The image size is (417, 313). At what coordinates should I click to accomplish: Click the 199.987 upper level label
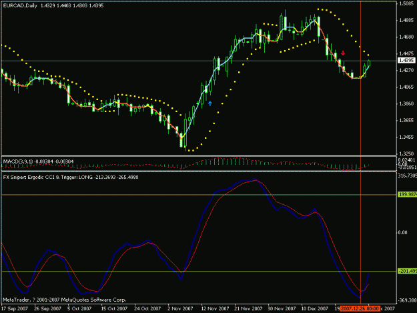pos(407,195)
